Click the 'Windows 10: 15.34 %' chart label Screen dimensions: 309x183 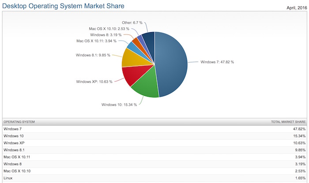point(119,105)
